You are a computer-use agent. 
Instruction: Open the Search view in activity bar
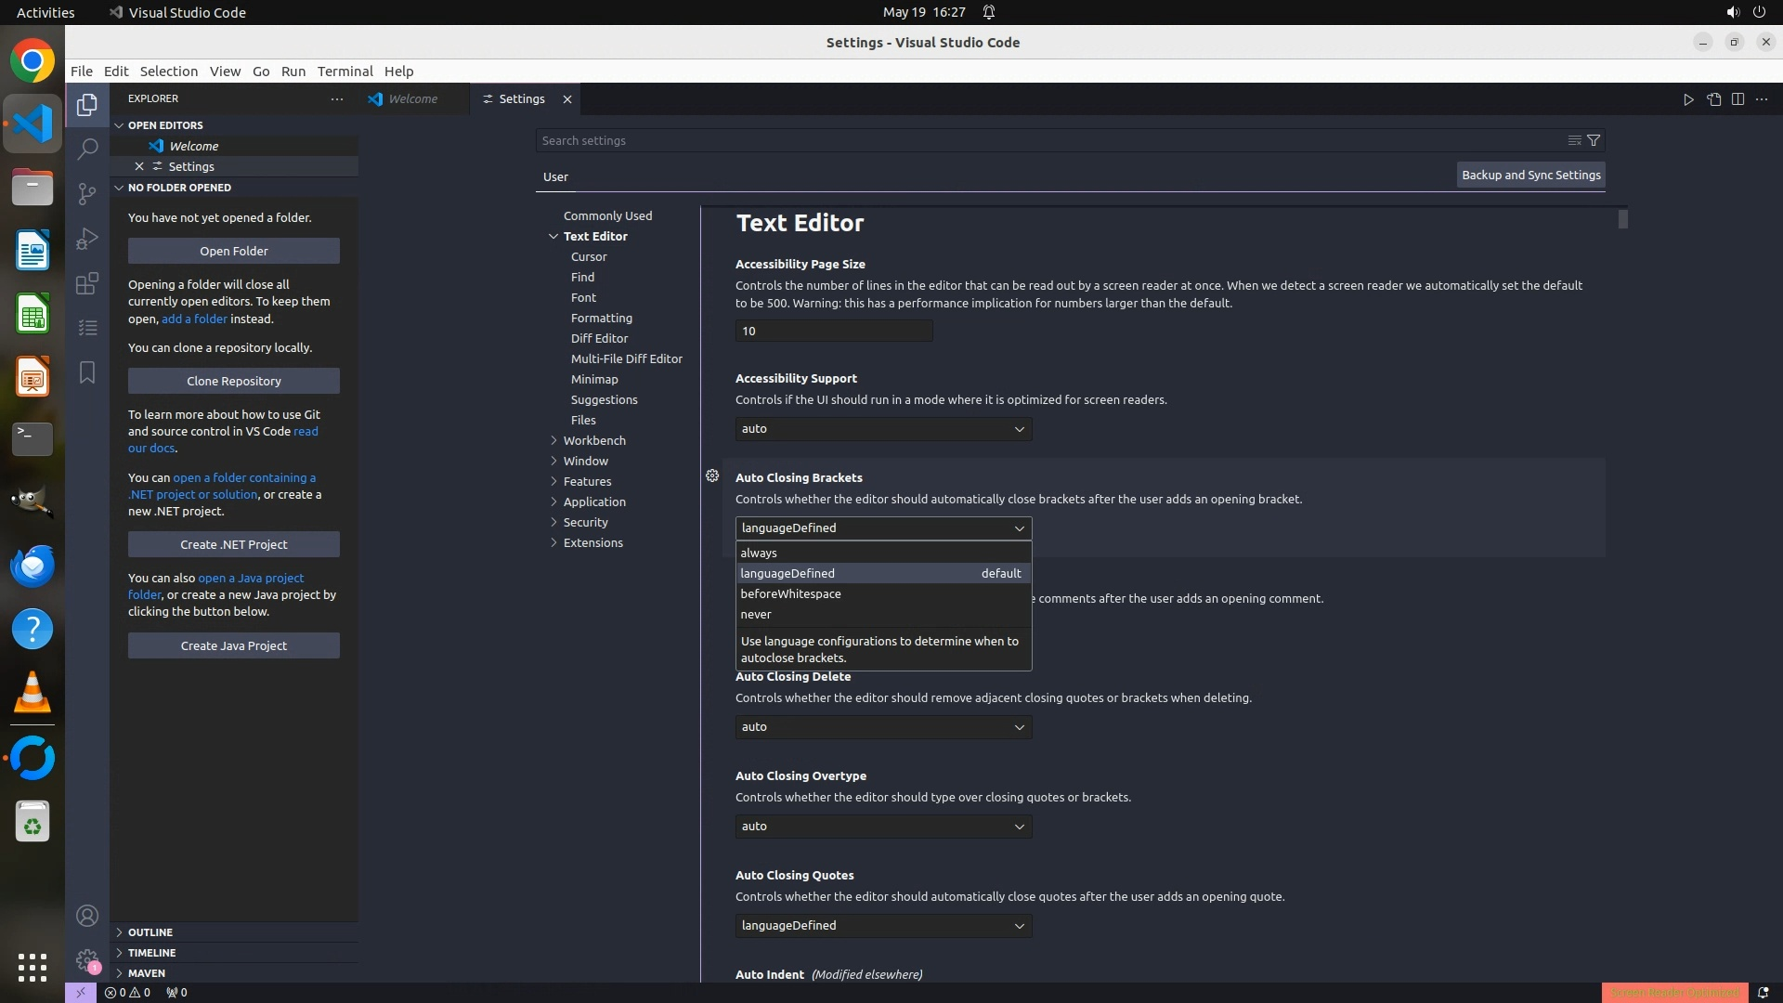click(87, 149)
